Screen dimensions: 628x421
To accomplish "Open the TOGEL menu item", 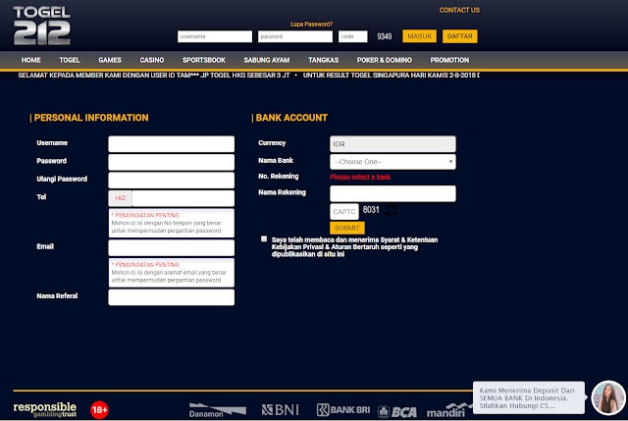I will [x=70, y=60].
